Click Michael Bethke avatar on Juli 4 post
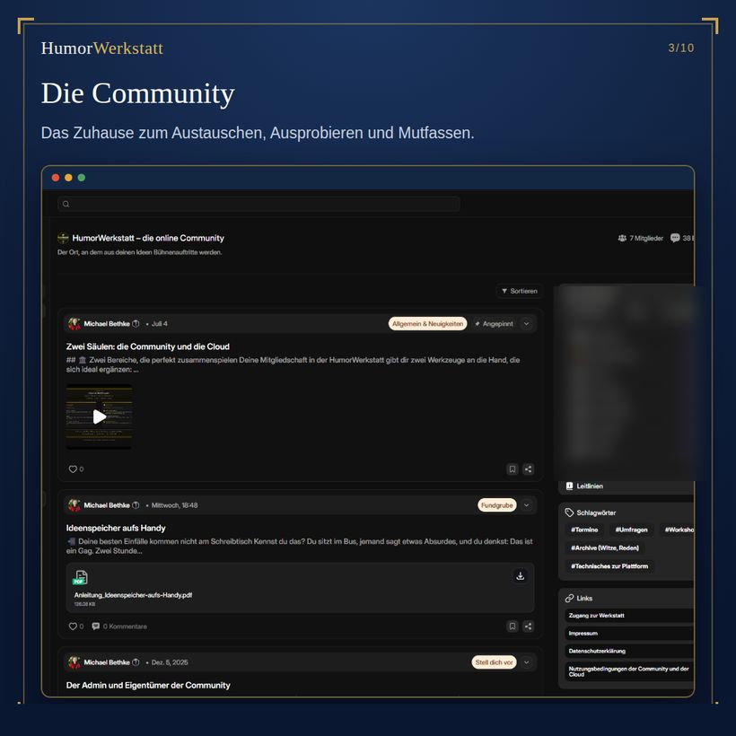Image resolution: width=736 pixels, height=736 pixels. coord(74,324)
